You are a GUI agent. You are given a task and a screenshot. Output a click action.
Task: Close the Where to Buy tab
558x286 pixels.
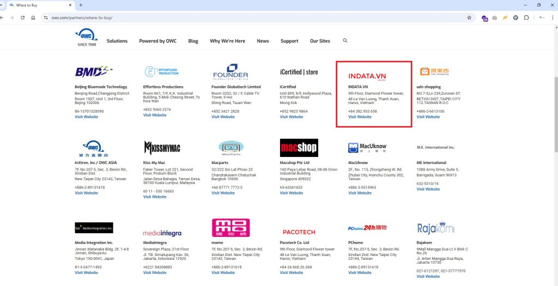click(x=70, y=5)
